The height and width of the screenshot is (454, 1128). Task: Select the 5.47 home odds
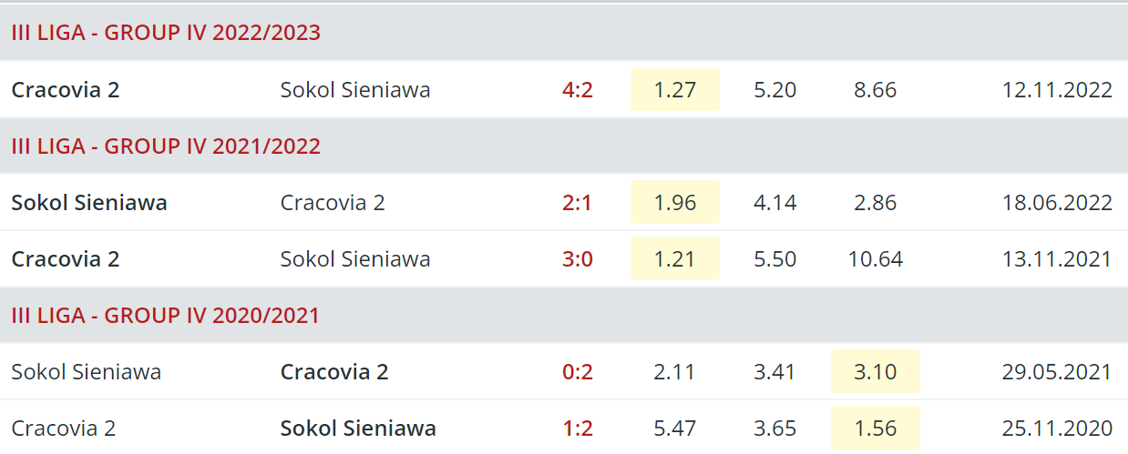(x=675, y=428)
